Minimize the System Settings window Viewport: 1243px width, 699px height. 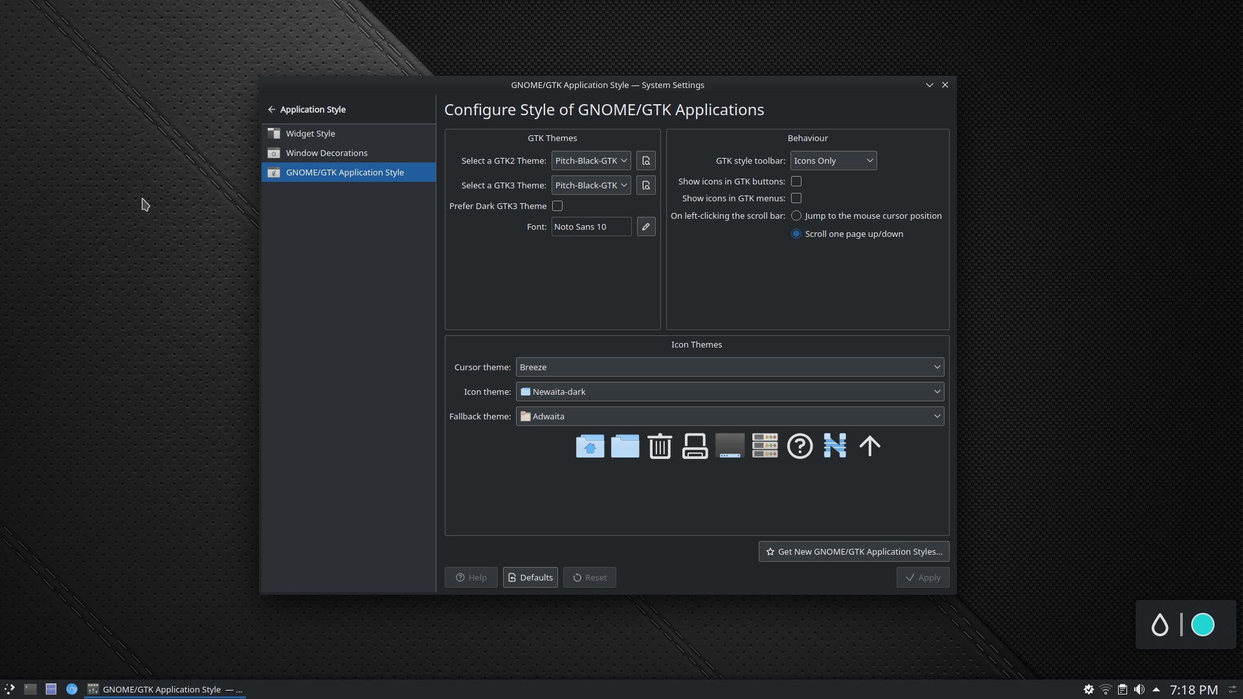(929, 85)
